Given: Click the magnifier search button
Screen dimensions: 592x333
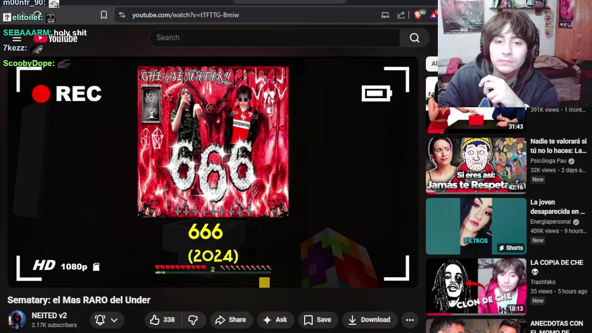Looking at the screenshot, I should click(x=414, y=37).
